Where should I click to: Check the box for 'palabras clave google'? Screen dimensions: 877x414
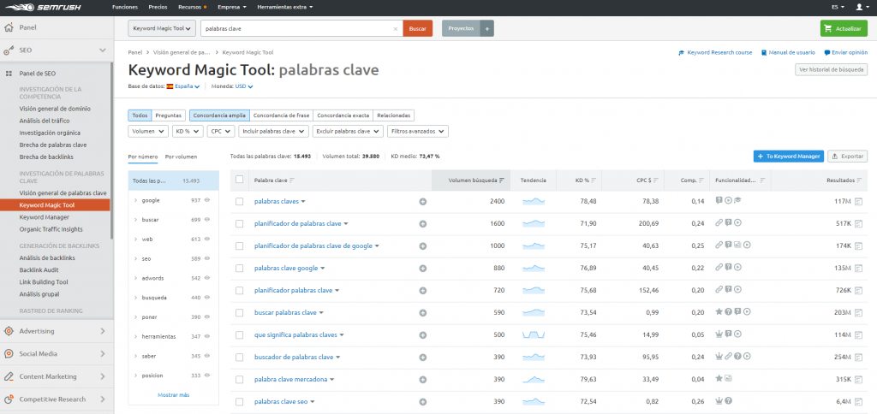[x=240, y=268]
